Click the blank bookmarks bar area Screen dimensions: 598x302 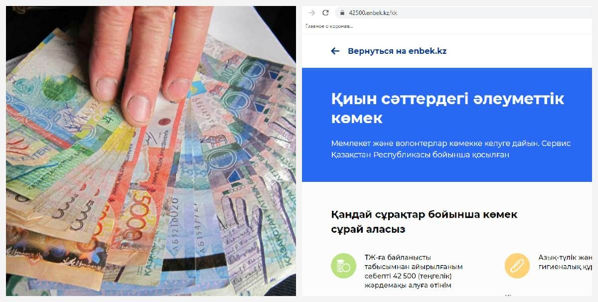[473, 25]
